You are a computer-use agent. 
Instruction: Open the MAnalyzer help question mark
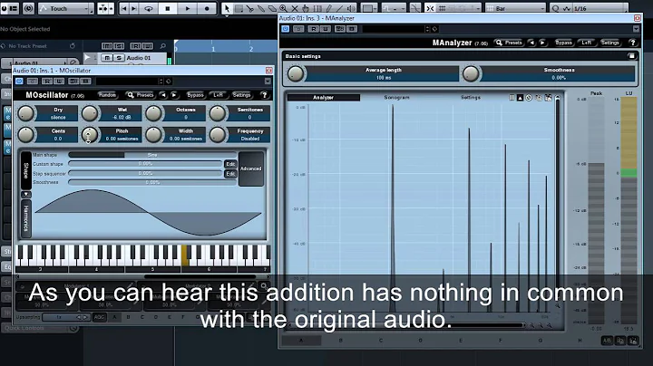click(633, 43)
